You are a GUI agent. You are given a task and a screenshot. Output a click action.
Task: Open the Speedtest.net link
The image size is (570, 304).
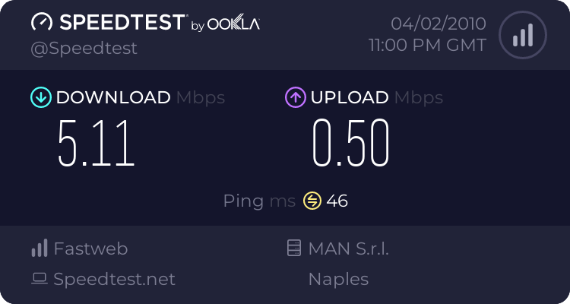[114, 279]
